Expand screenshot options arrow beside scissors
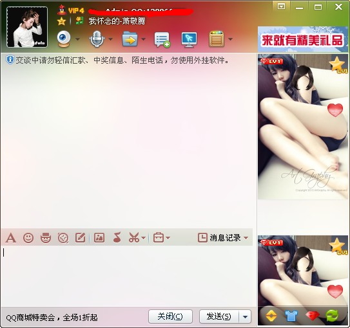The width and height of the screenshot is (350, 328). tap(144, 238)
